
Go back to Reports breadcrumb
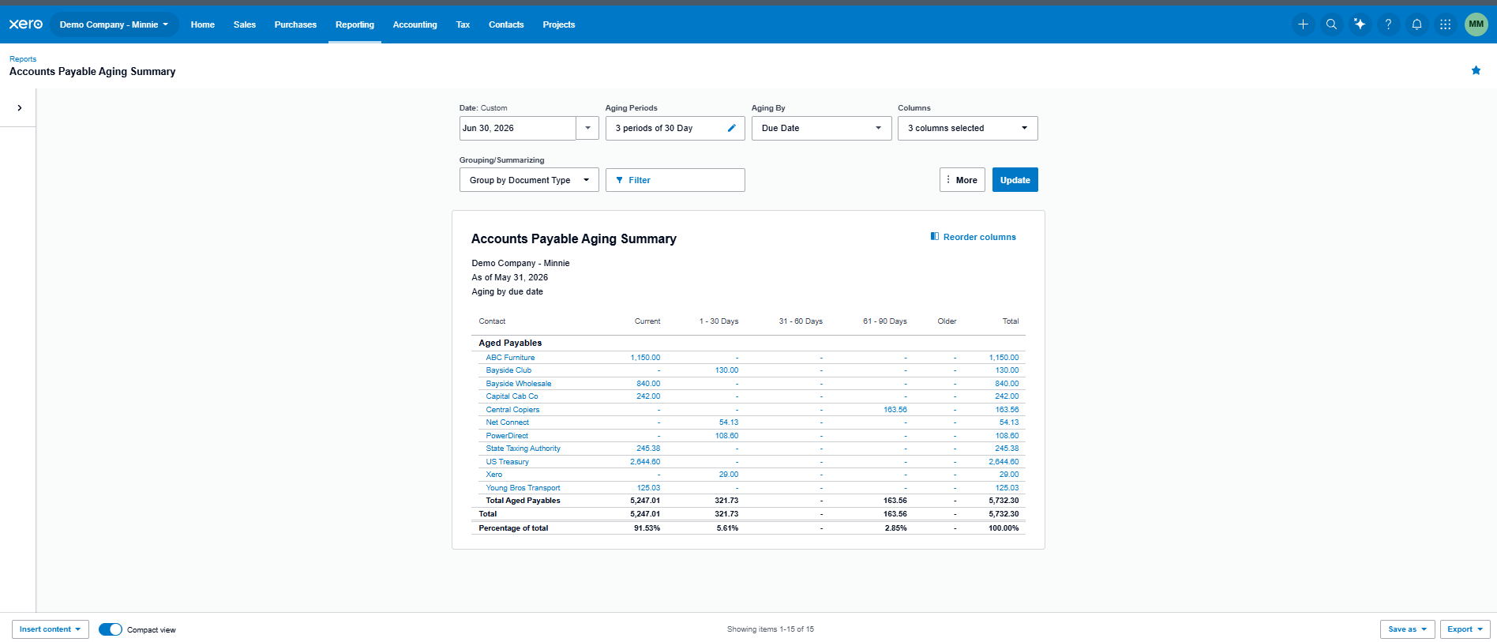(x=23, y=59)
